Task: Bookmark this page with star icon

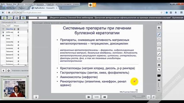Action: click(x=167, y=13)
